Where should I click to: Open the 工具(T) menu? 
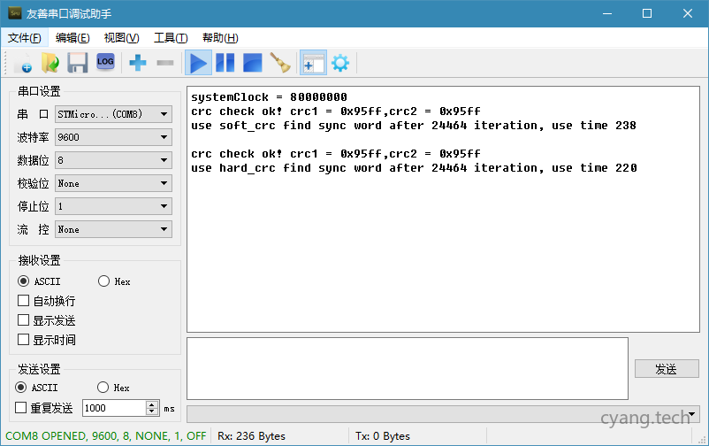coord(170,38)
